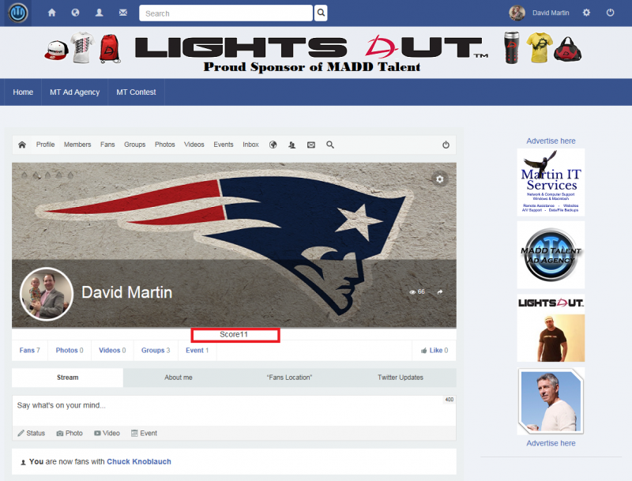Open the MT Ad Agency menu item

point(74,92)
